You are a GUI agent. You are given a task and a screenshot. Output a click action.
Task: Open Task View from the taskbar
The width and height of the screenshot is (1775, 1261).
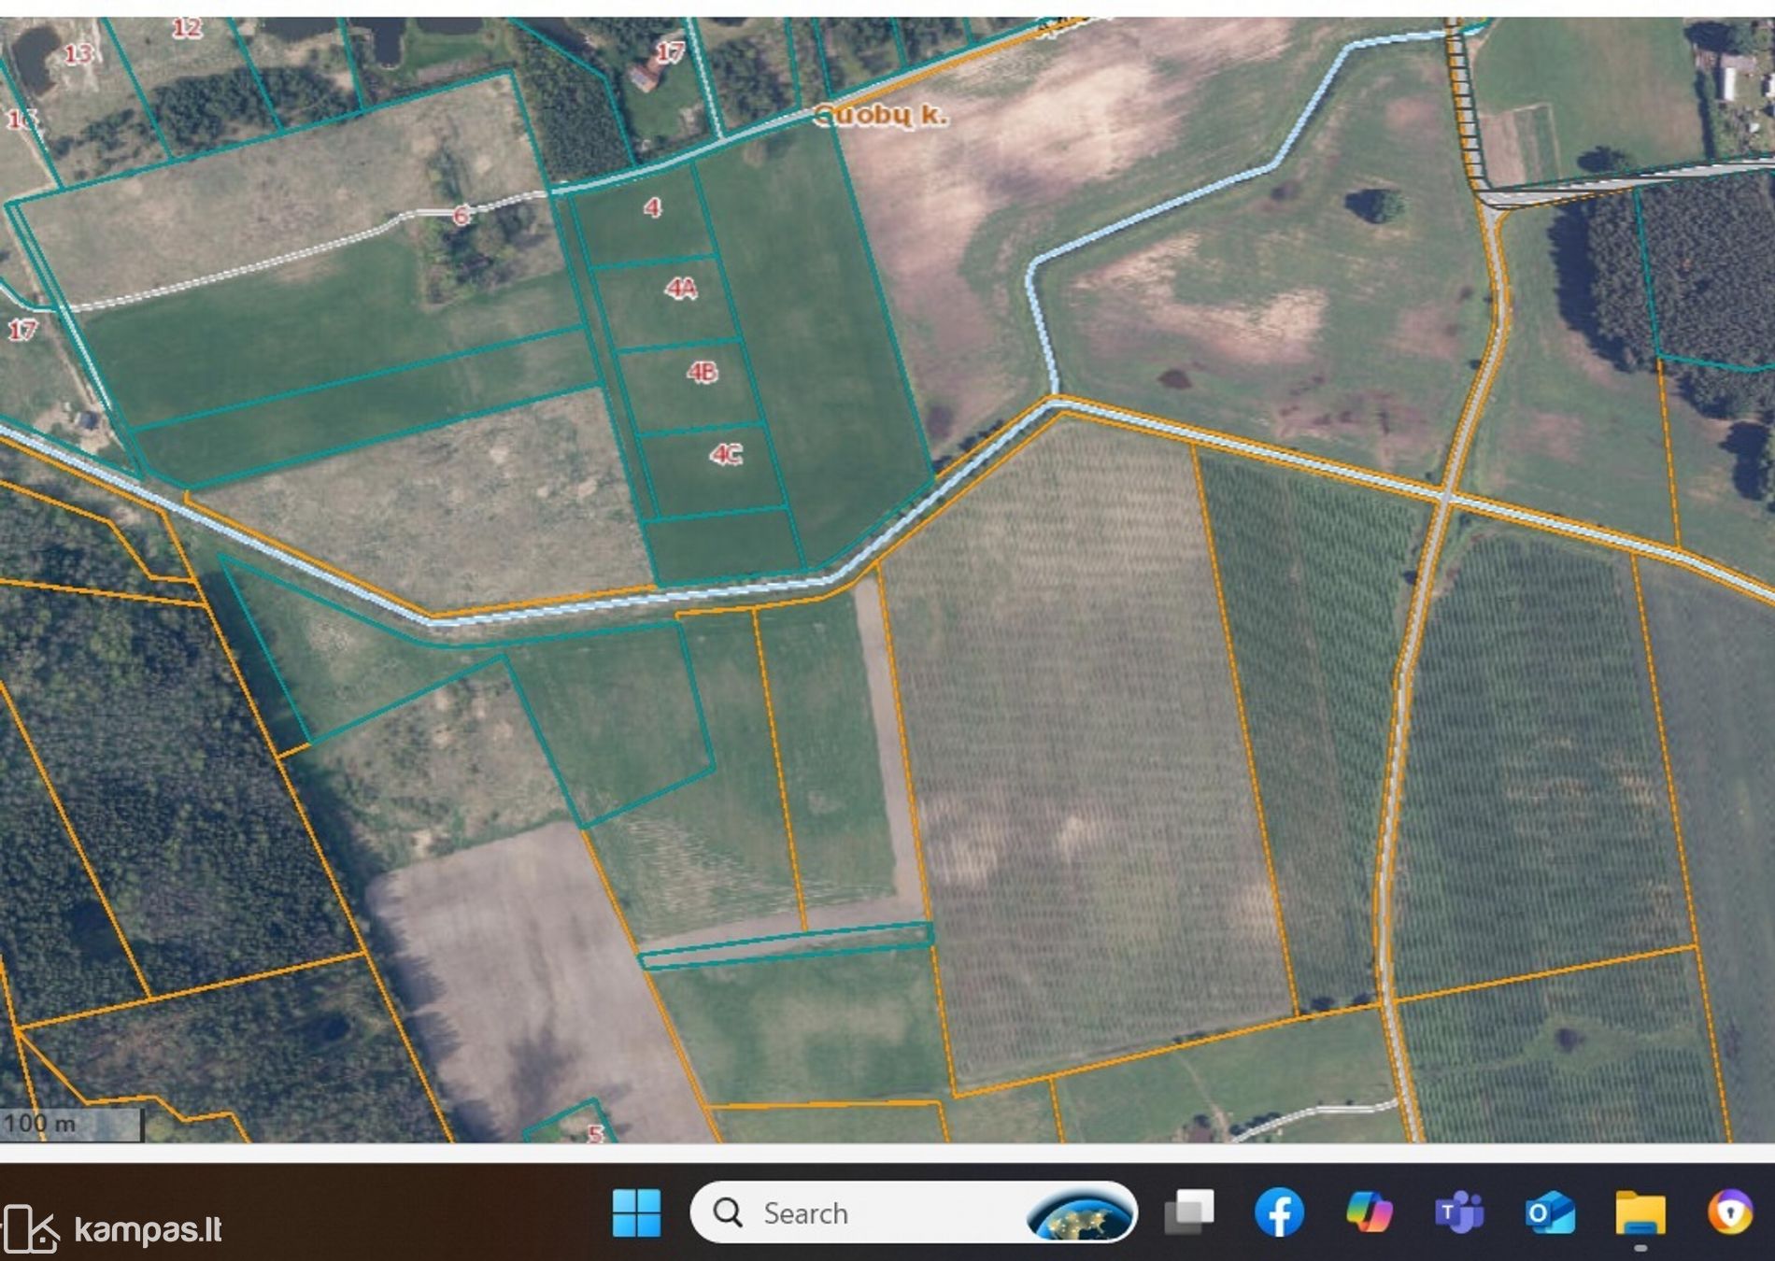click(x=1189, y=1212)
